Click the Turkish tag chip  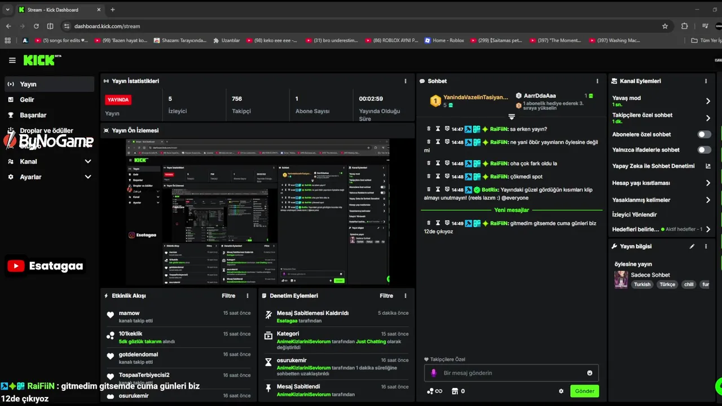click(x=642, y=284)
